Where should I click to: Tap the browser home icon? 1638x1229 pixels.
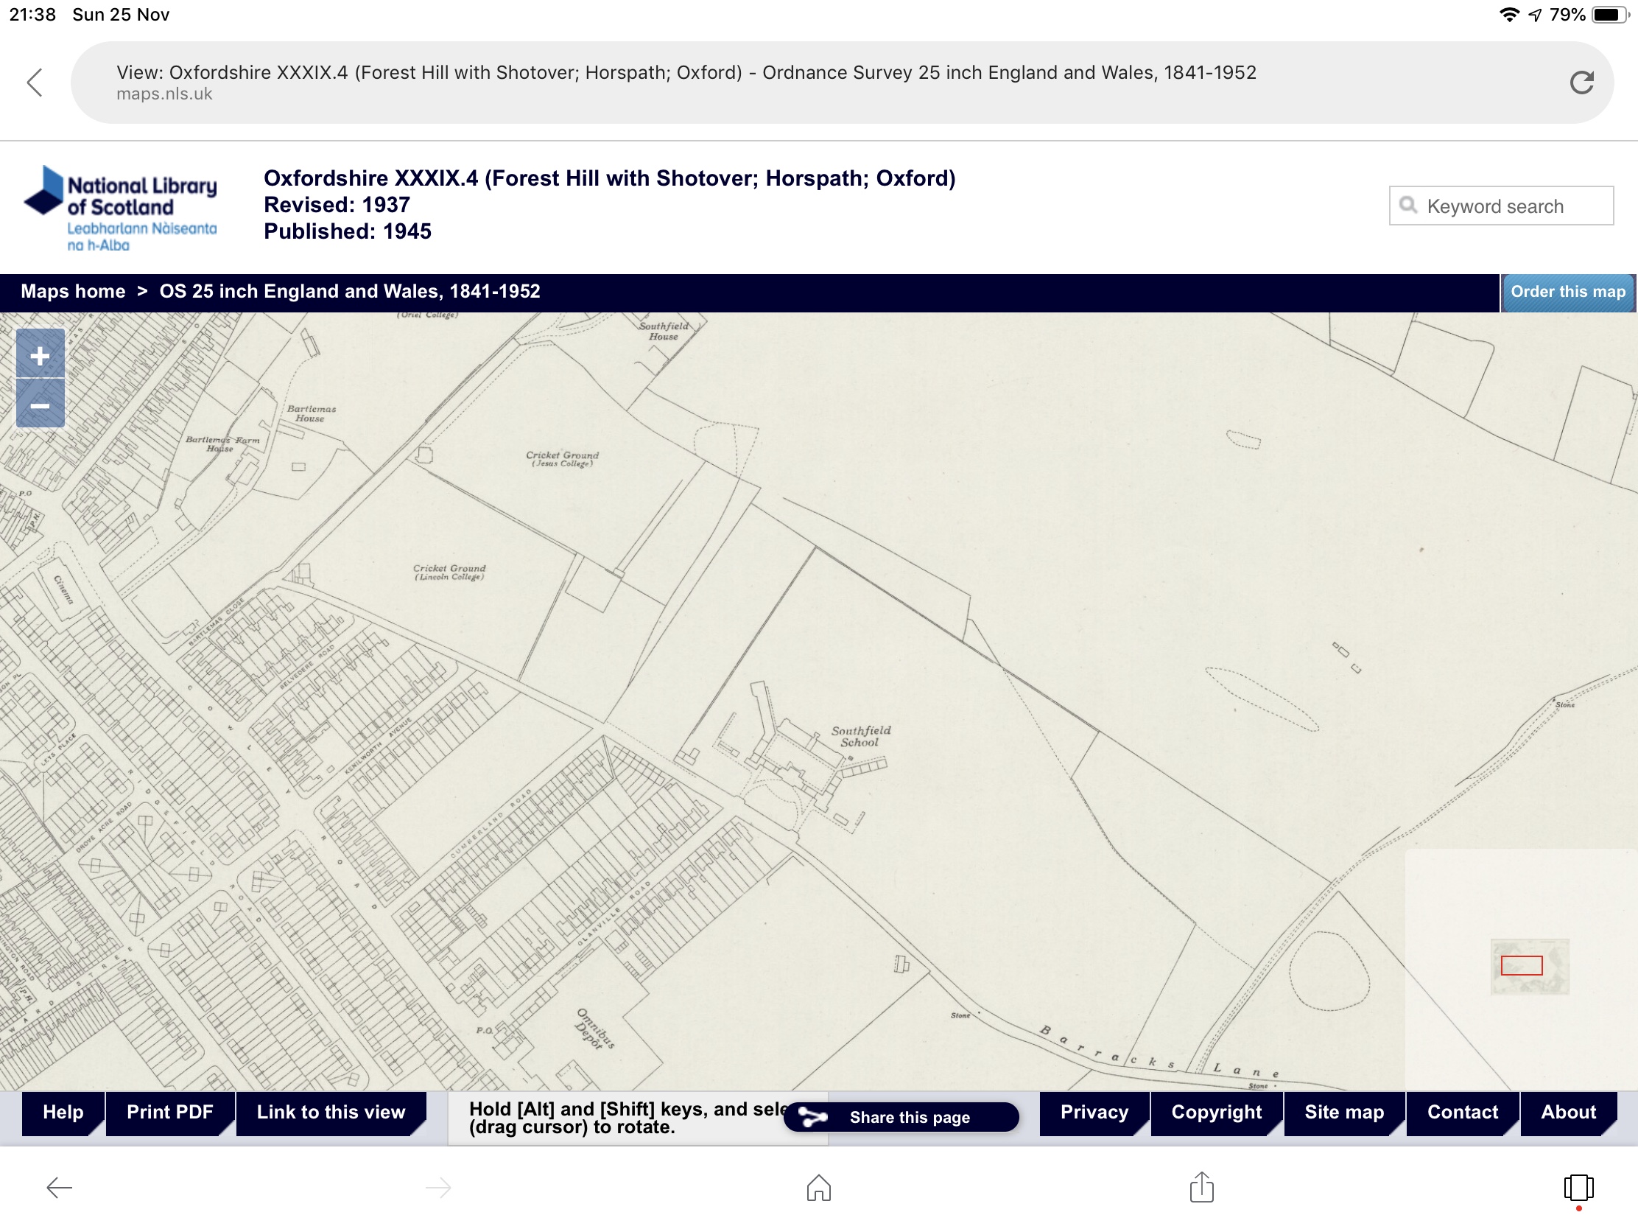tap(818, 1188)
